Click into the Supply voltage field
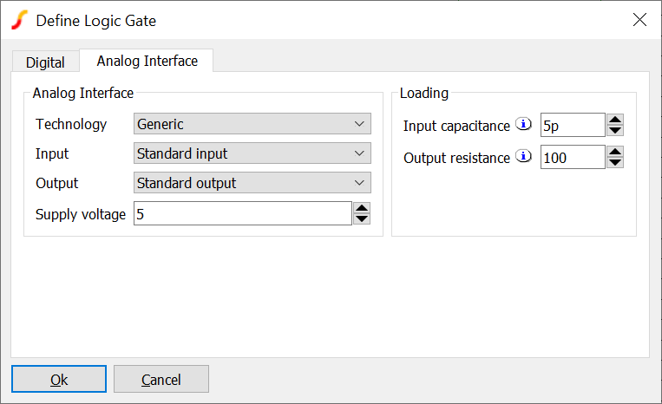This screenshot has width=662, height=404. pos(242,213)
